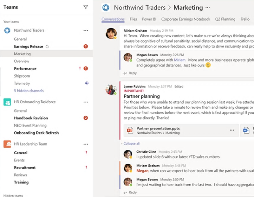Click the smiley emoji in Megan Bowen's reply

(208, 65)
